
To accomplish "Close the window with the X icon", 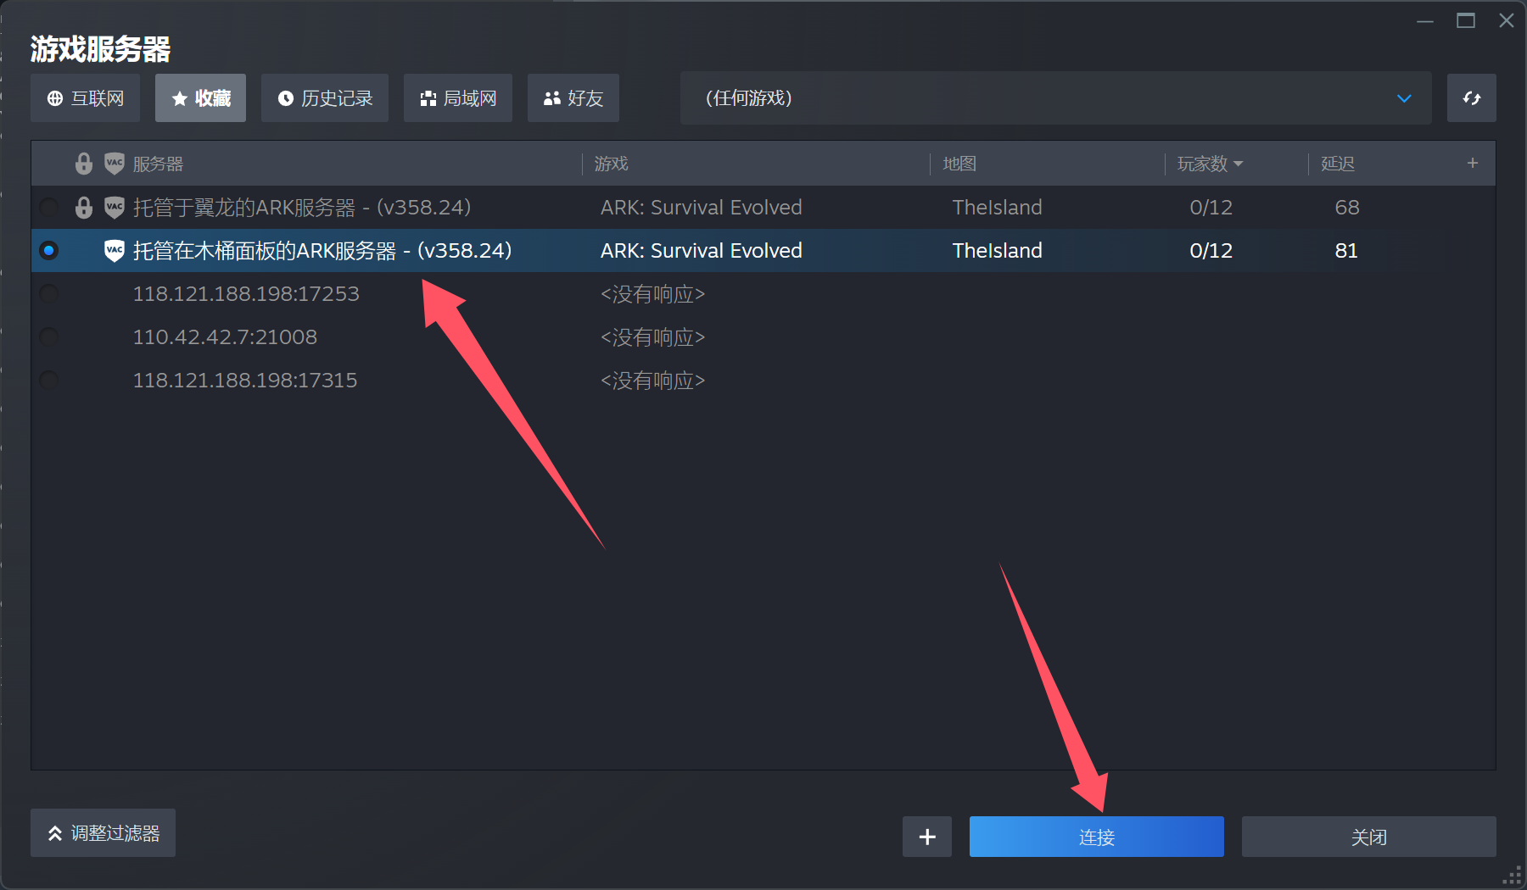I will 1507,20.
